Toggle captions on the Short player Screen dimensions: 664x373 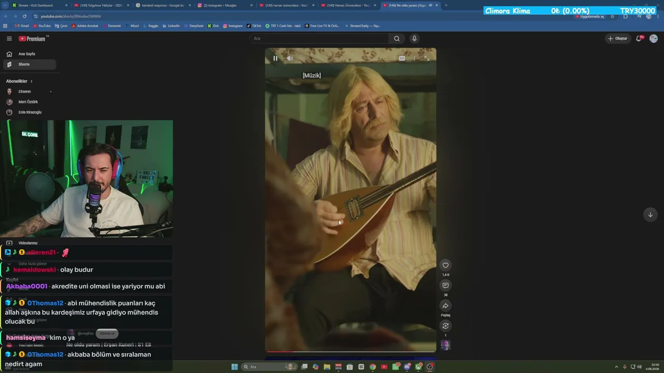pos(402,58)
